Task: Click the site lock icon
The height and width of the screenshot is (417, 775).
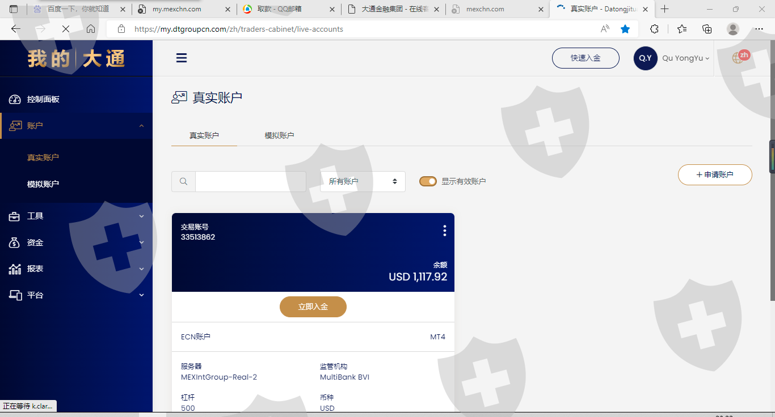Action: [121, 29]
